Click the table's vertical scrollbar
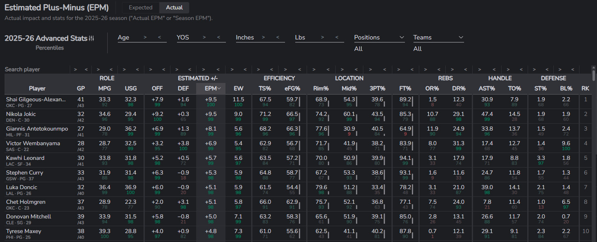Viewport: 597px width, 242px height. pos(593,75)
